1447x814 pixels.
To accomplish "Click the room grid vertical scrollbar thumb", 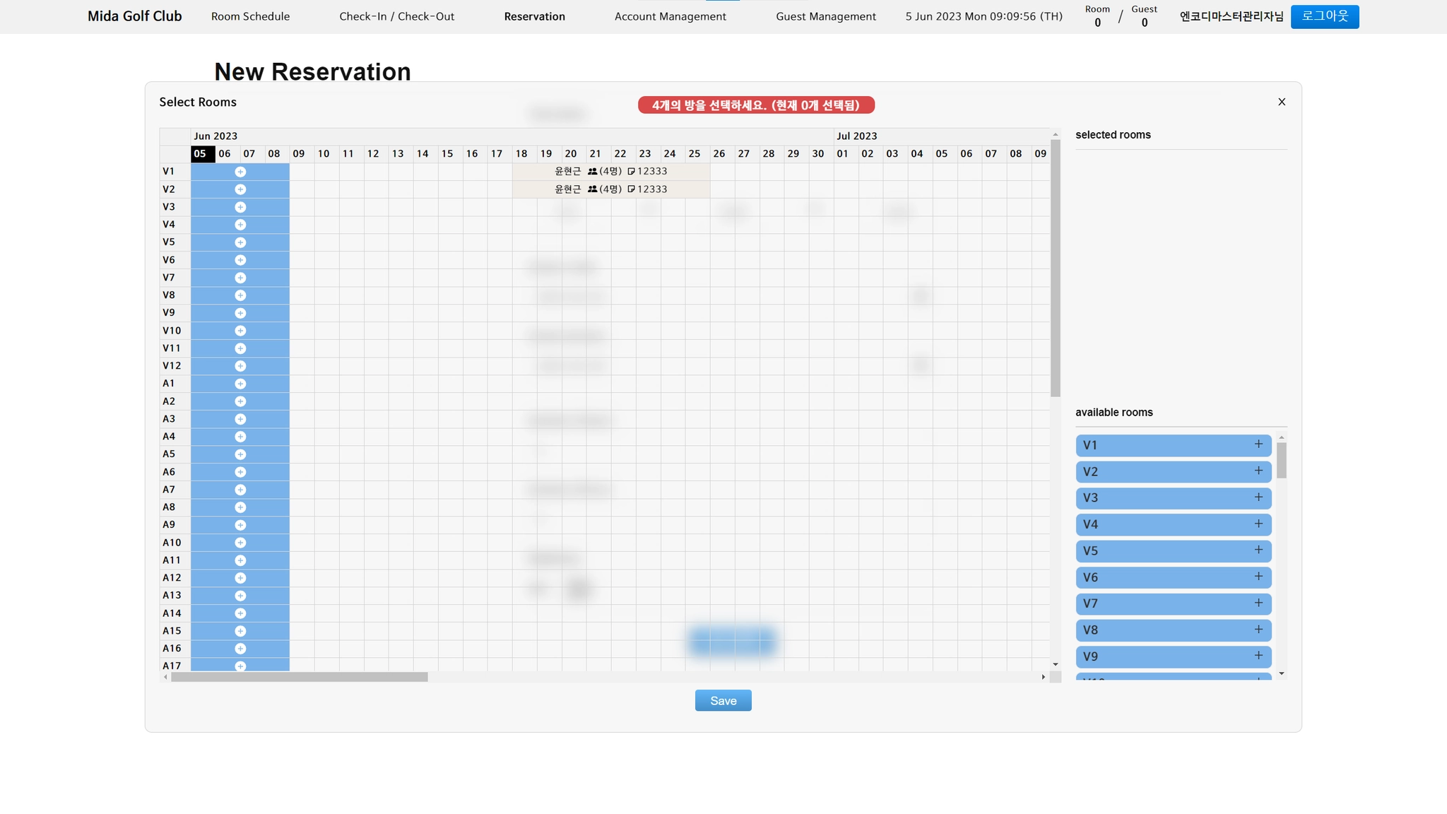I will 1055,269.
